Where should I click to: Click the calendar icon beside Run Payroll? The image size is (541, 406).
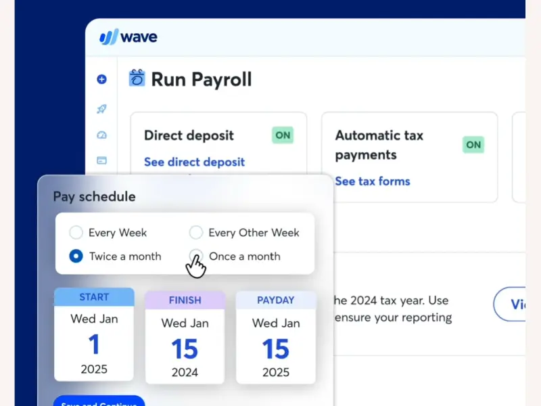click(137, 78)
